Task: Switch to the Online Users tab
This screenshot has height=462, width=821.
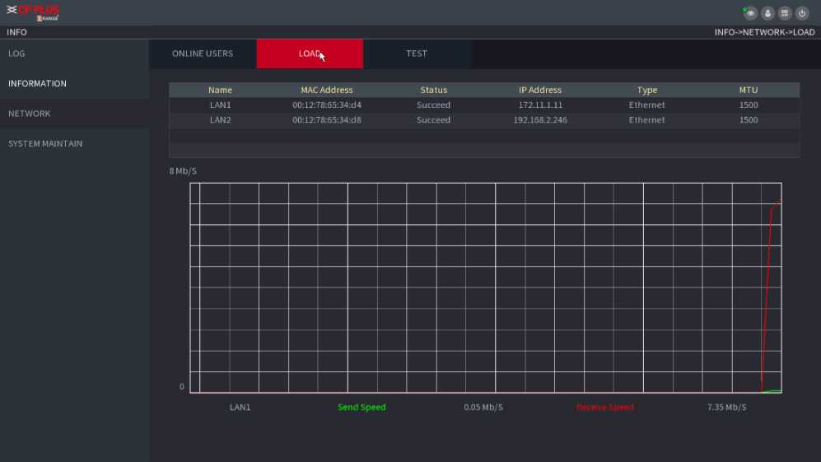Action: pyautogui.click(x=203, y=54)
